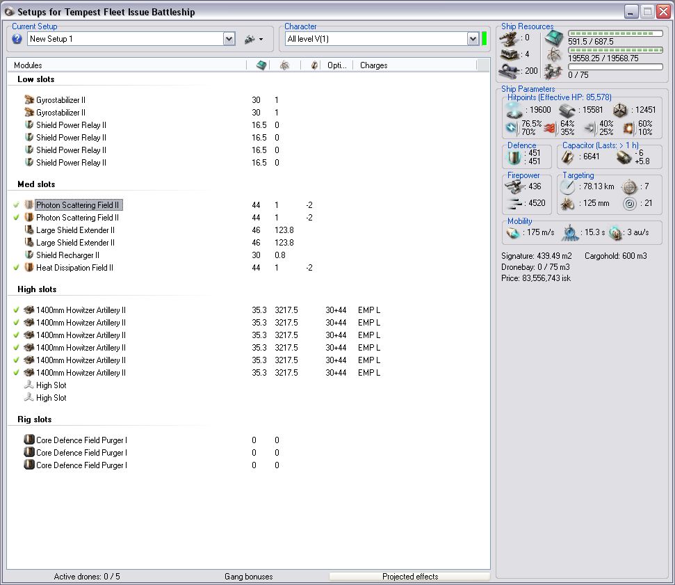The width and height of the screenshot is (675, 585).
Task: Click the align time icon showing 15.3 s
Action: click(x=570, y=232)
